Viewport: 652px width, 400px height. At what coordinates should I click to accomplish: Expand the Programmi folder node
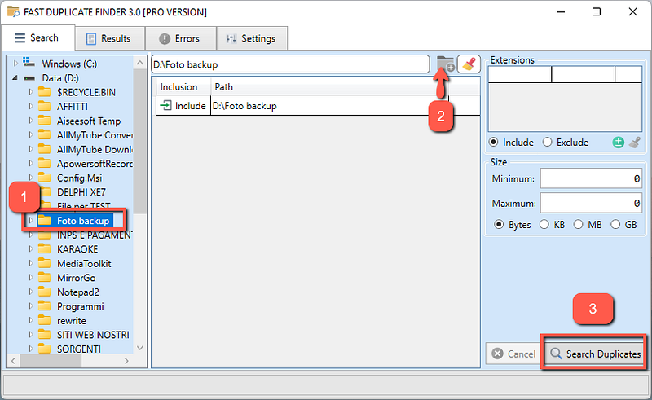point(31,306)
